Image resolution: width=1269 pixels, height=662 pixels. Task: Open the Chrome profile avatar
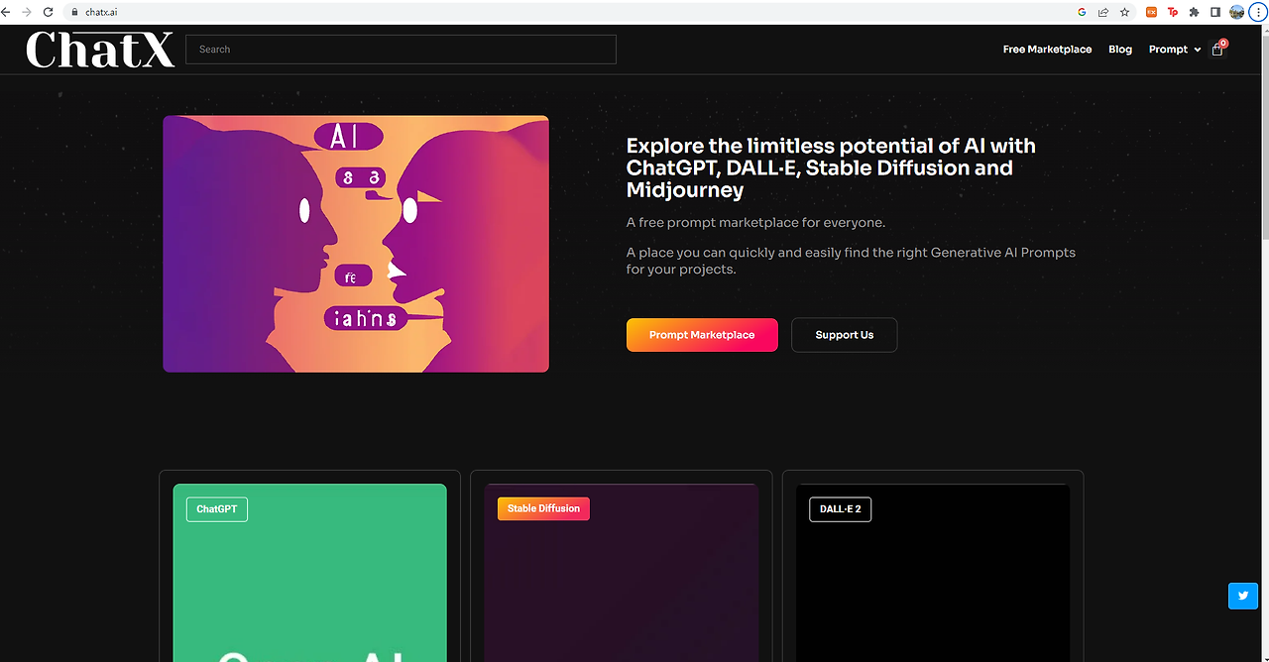click(x=1236, y=12)
